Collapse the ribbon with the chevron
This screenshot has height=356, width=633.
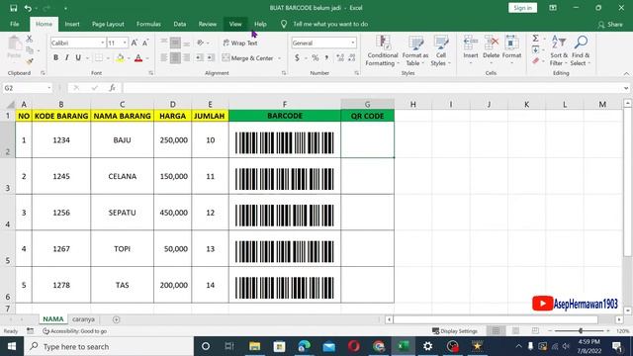[x=626, y=73]
